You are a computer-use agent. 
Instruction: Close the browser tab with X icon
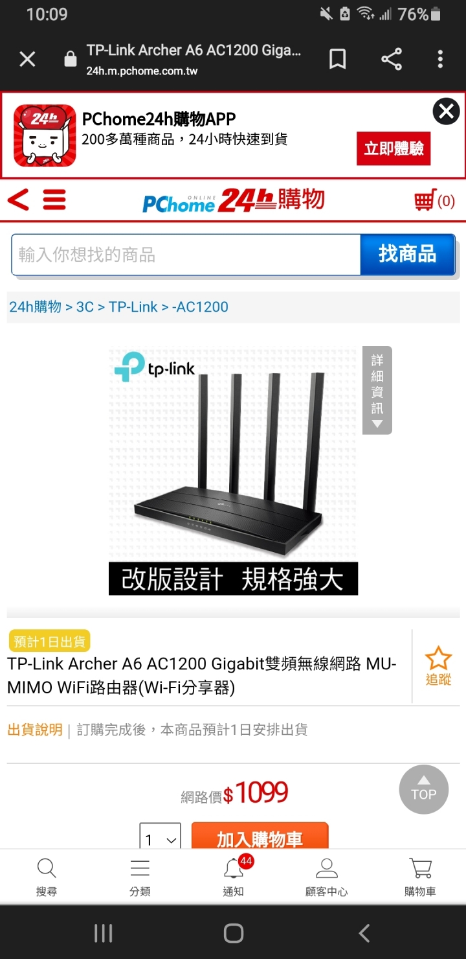pyautogui.click(x=27, y=60)
